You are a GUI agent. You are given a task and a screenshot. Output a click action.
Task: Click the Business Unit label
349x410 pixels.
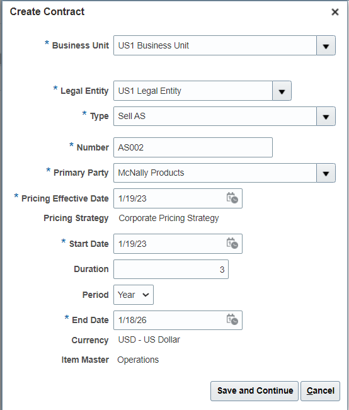[80, 45]
